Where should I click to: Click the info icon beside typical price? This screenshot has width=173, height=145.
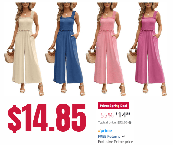[130, 123]
